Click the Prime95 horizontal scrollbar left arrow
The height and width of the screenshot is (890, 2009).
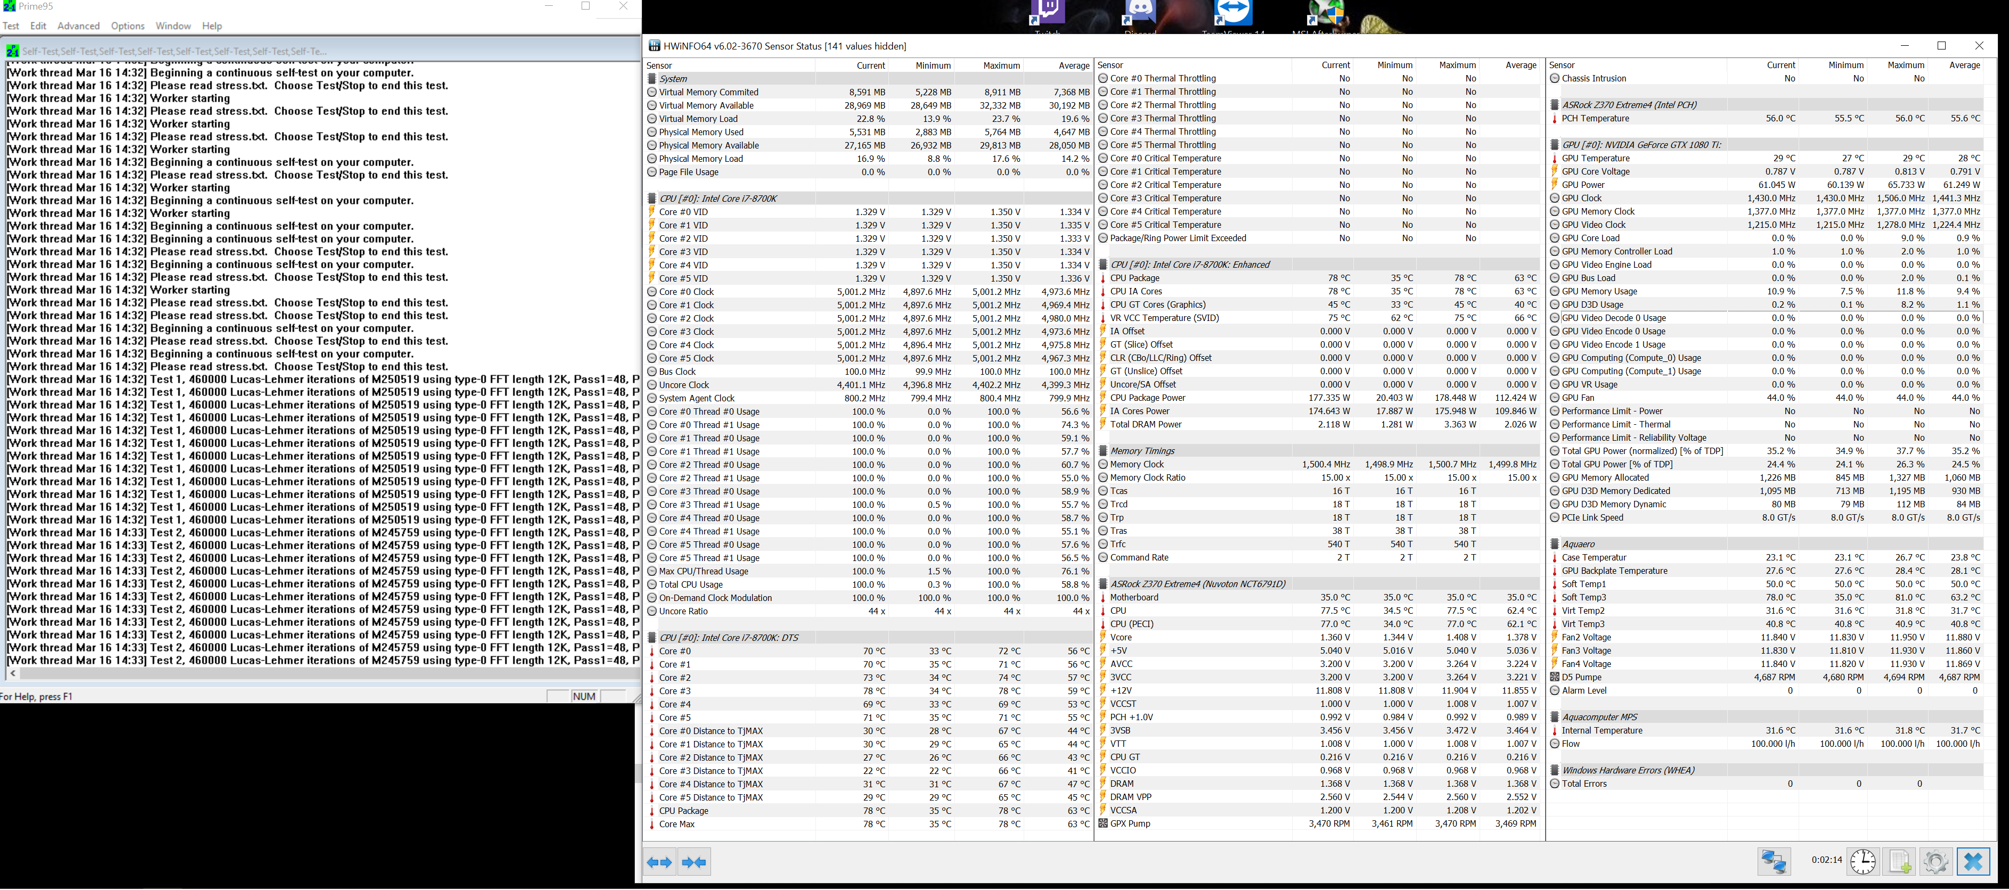click(12, 673)
